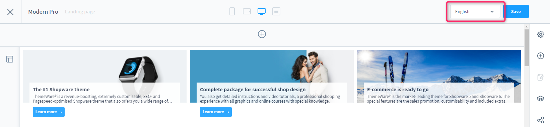This screenshot has width=550, height=127.
Task: Open the layers navigator icon
Action: click(541, 99)
